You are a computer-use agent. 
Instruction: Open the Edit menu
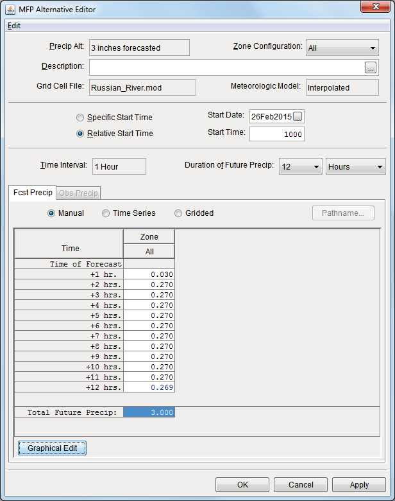pyautogui.click(x=14, y=26)
